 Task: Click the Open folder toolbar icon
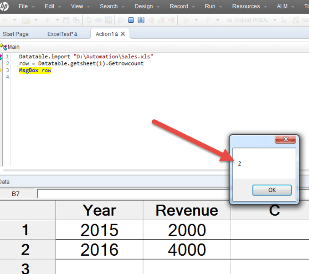pyautogui.click(x=27, y=20)
